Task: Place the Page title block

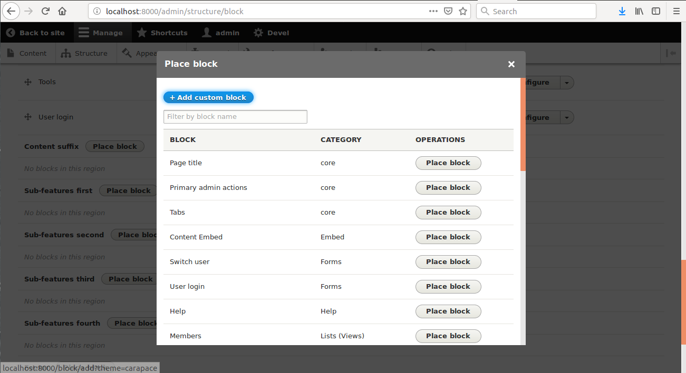Action: click(x=448, y=163)
